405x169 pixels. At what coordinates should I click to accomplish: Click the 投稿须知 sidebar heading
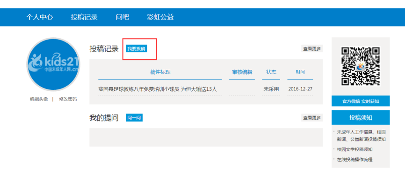[361, 118]
